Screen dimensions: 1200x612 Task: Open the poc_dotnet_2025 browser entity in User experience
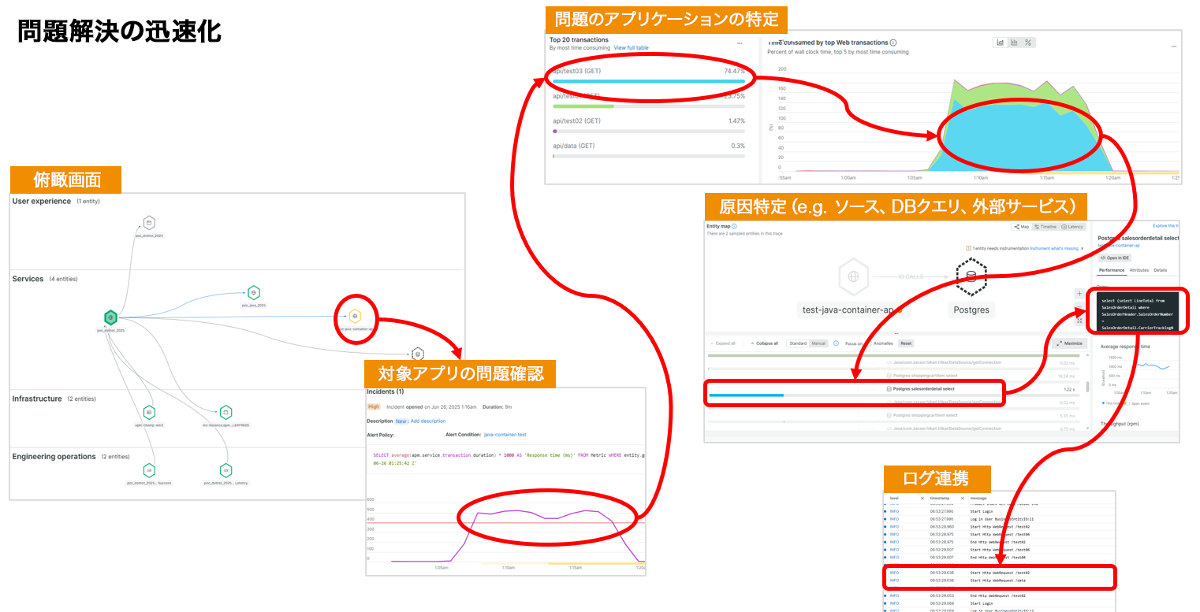click(149, 224)
